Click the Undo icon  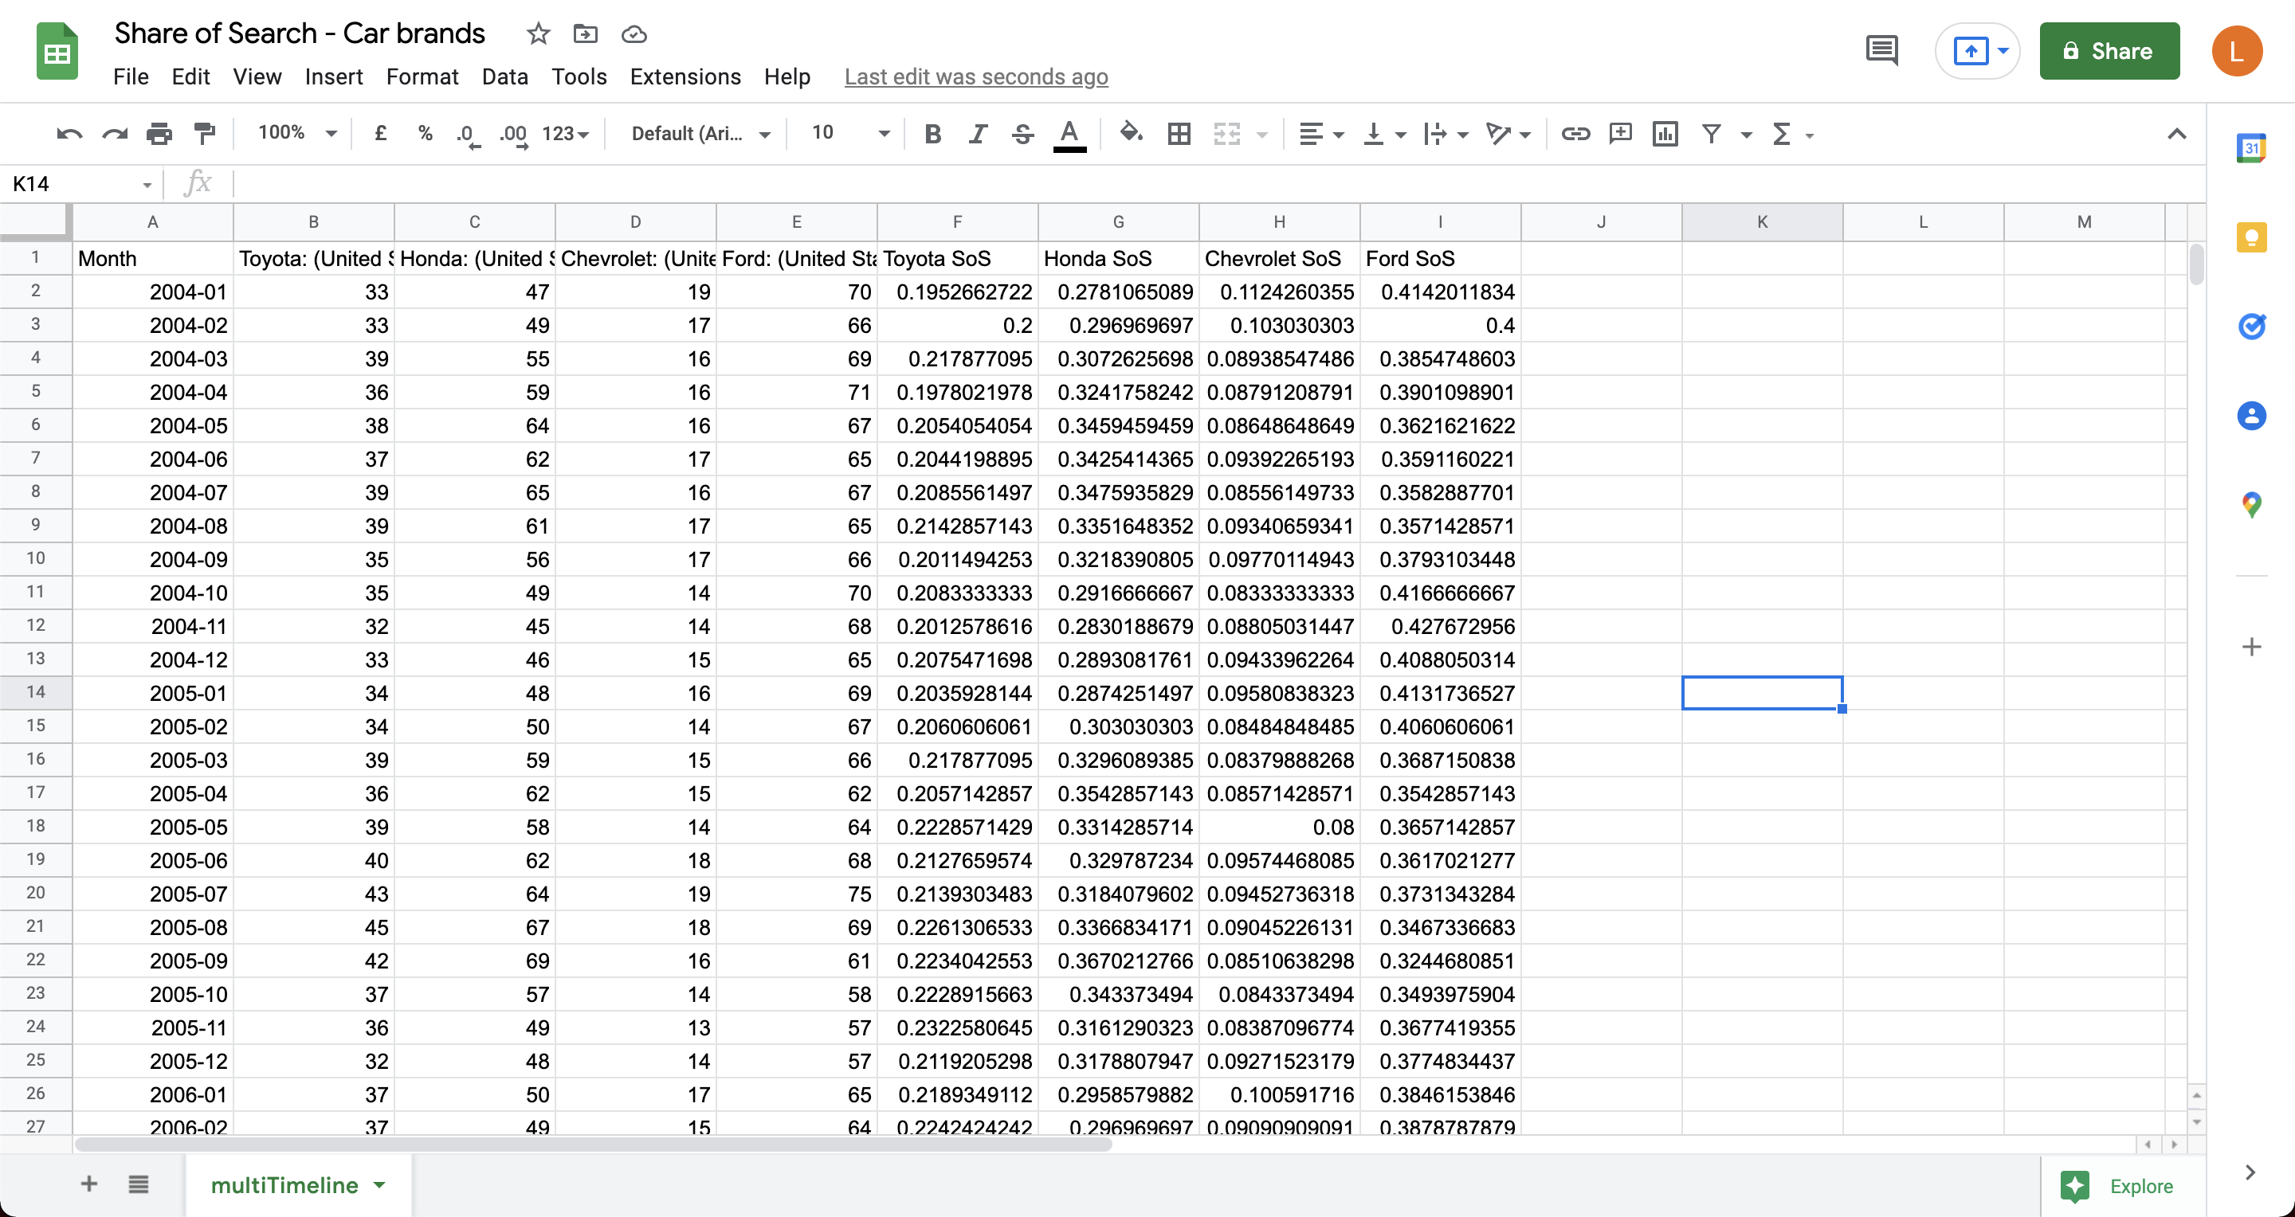pos(69,134)
